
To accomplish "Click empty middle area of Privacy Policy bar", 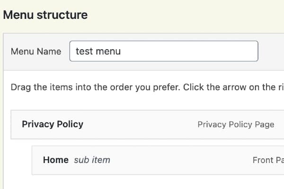I will tap(142, 125).
